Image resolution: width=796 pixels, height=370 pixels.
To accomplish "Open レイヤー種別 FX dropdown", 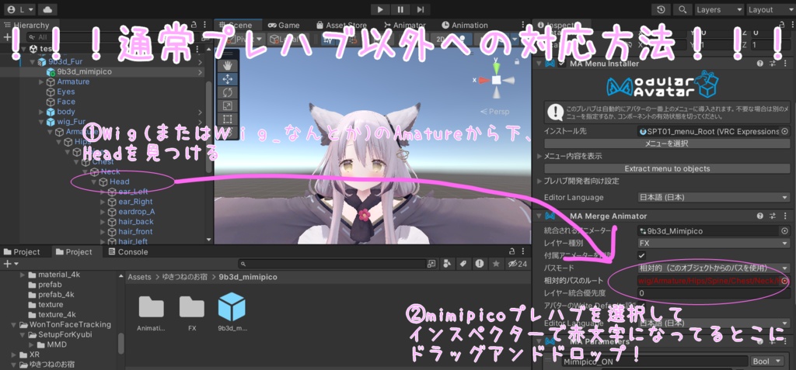I will pyautogui.click(x=714, y=244).
